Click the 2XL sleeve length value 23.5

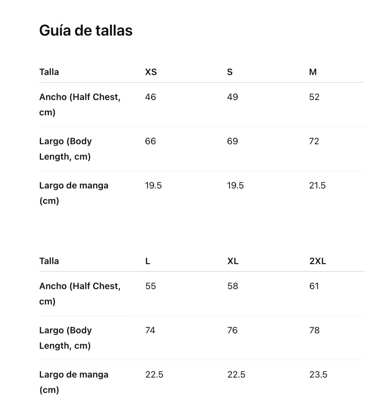(x=318, y=374)
